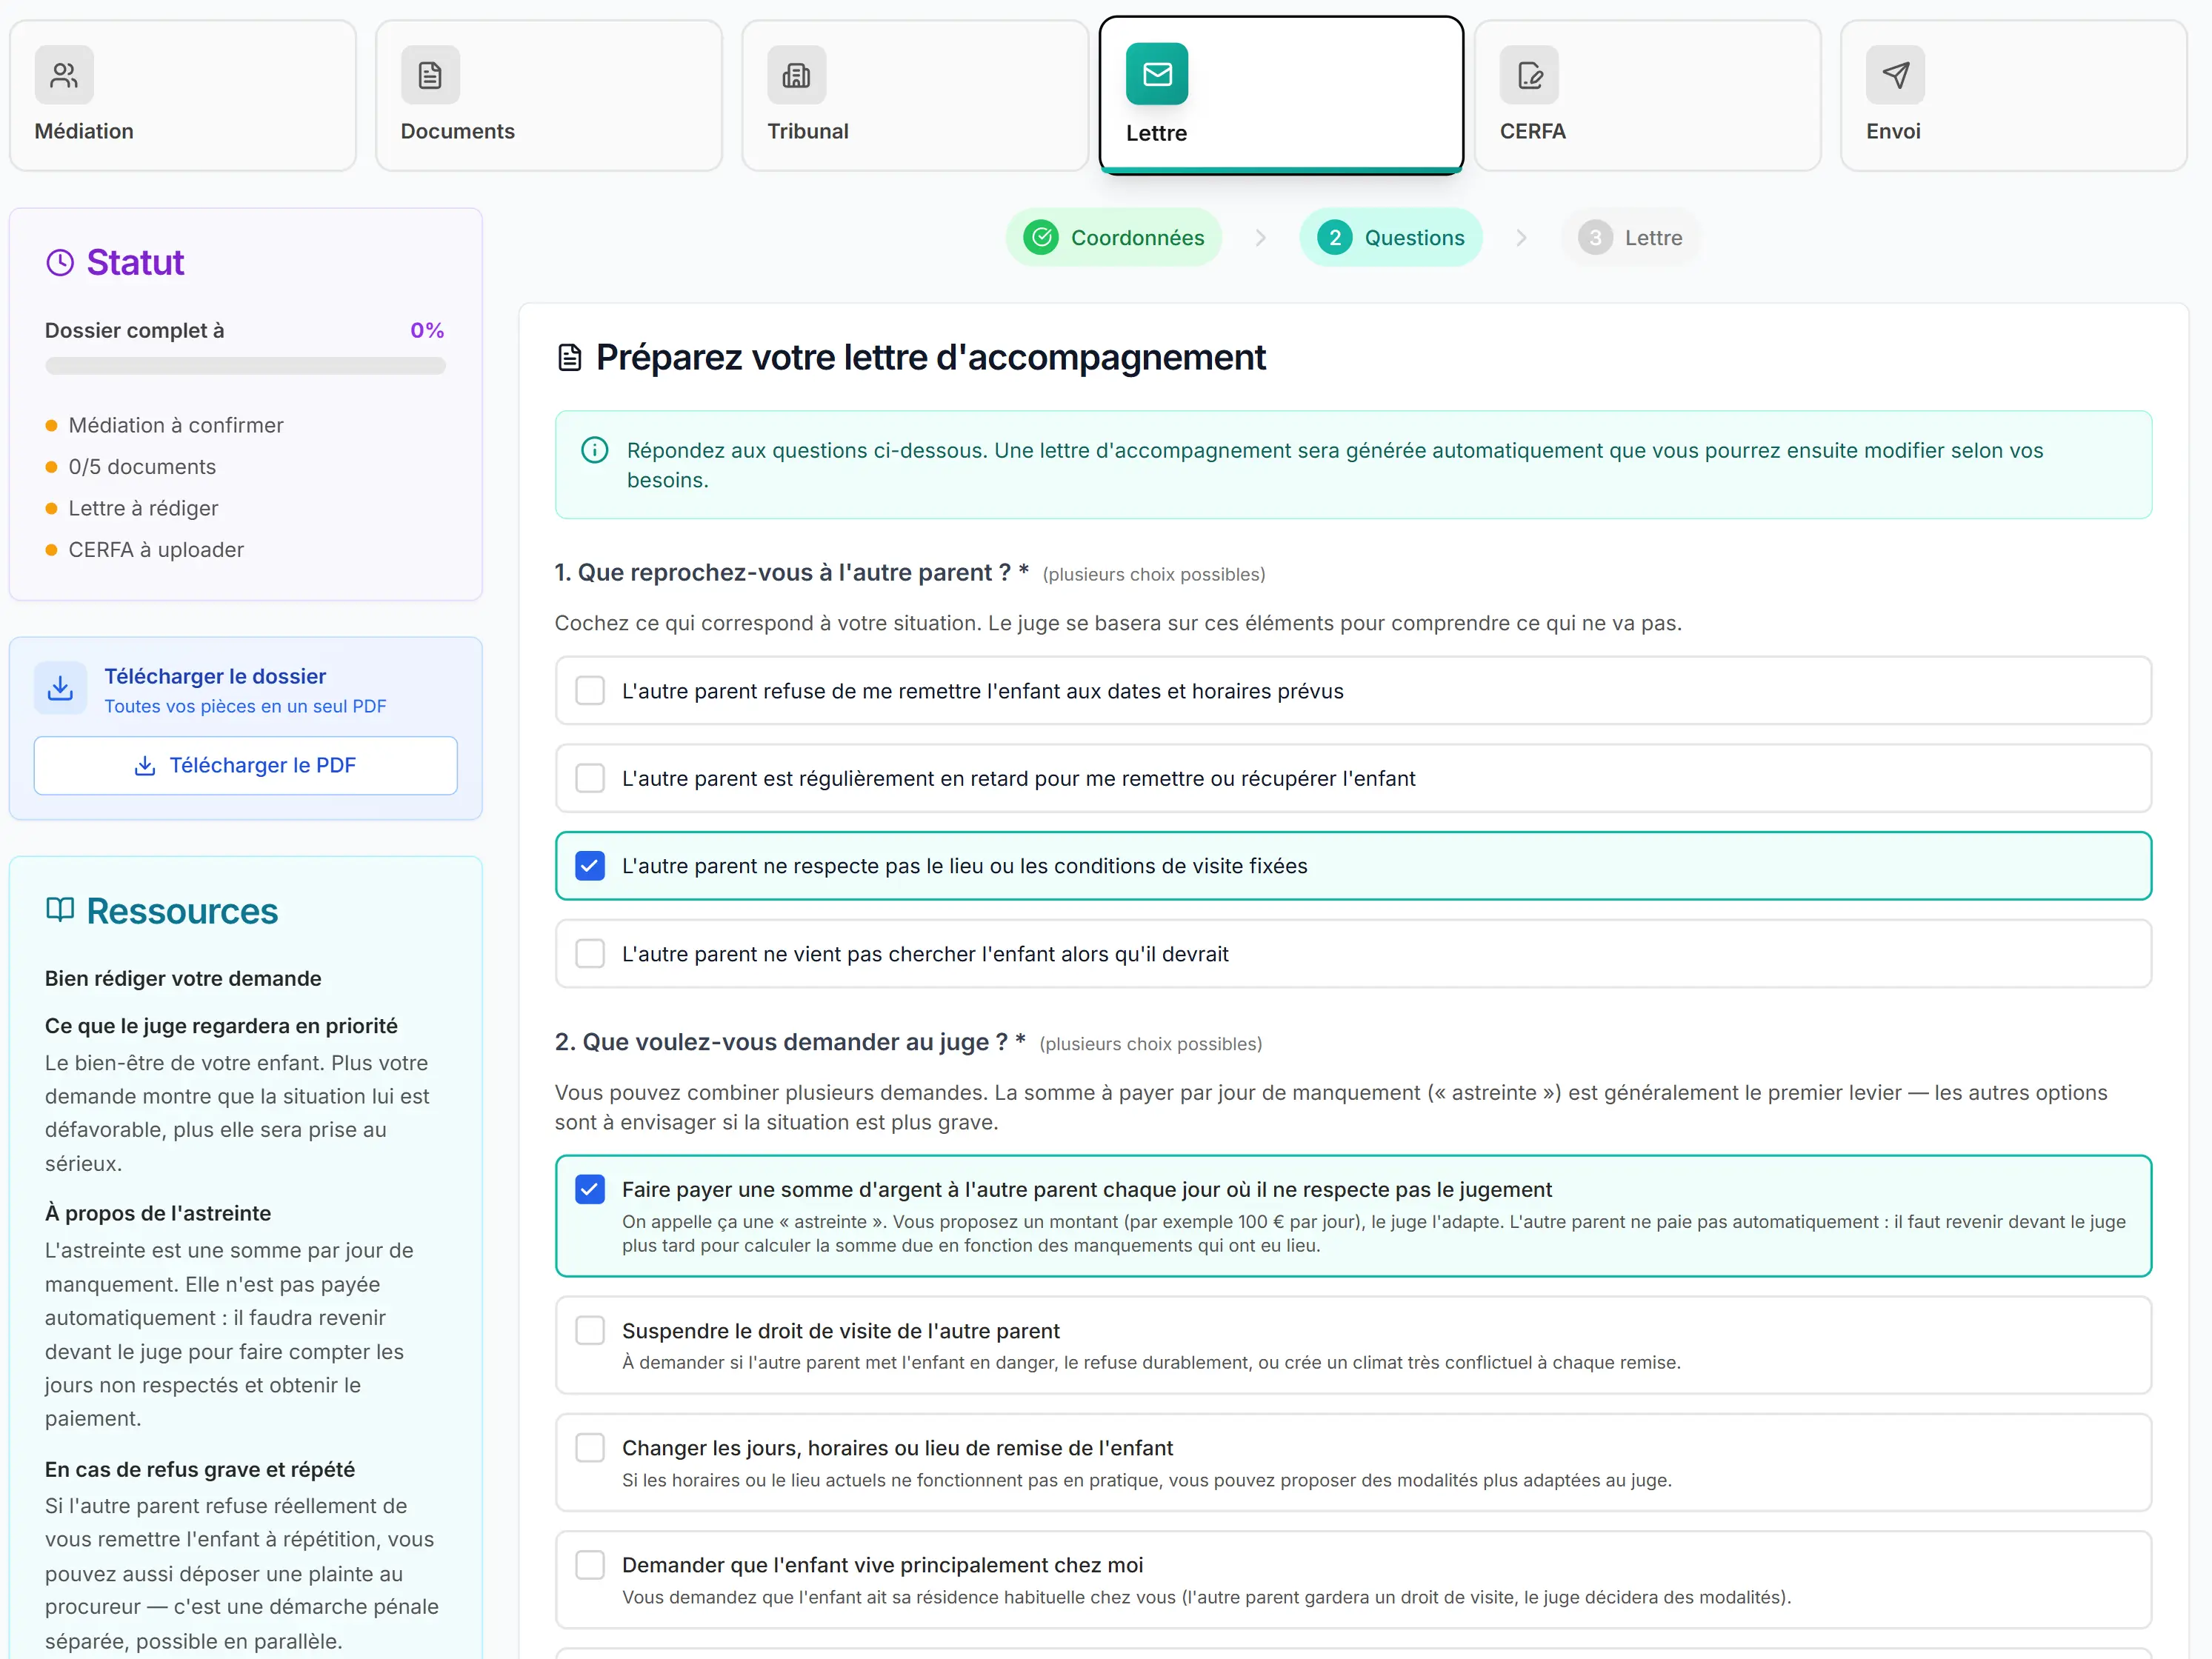Return to the Coordonnées step
This screenshot has height=1659, width=2212.
(1114, 238)
